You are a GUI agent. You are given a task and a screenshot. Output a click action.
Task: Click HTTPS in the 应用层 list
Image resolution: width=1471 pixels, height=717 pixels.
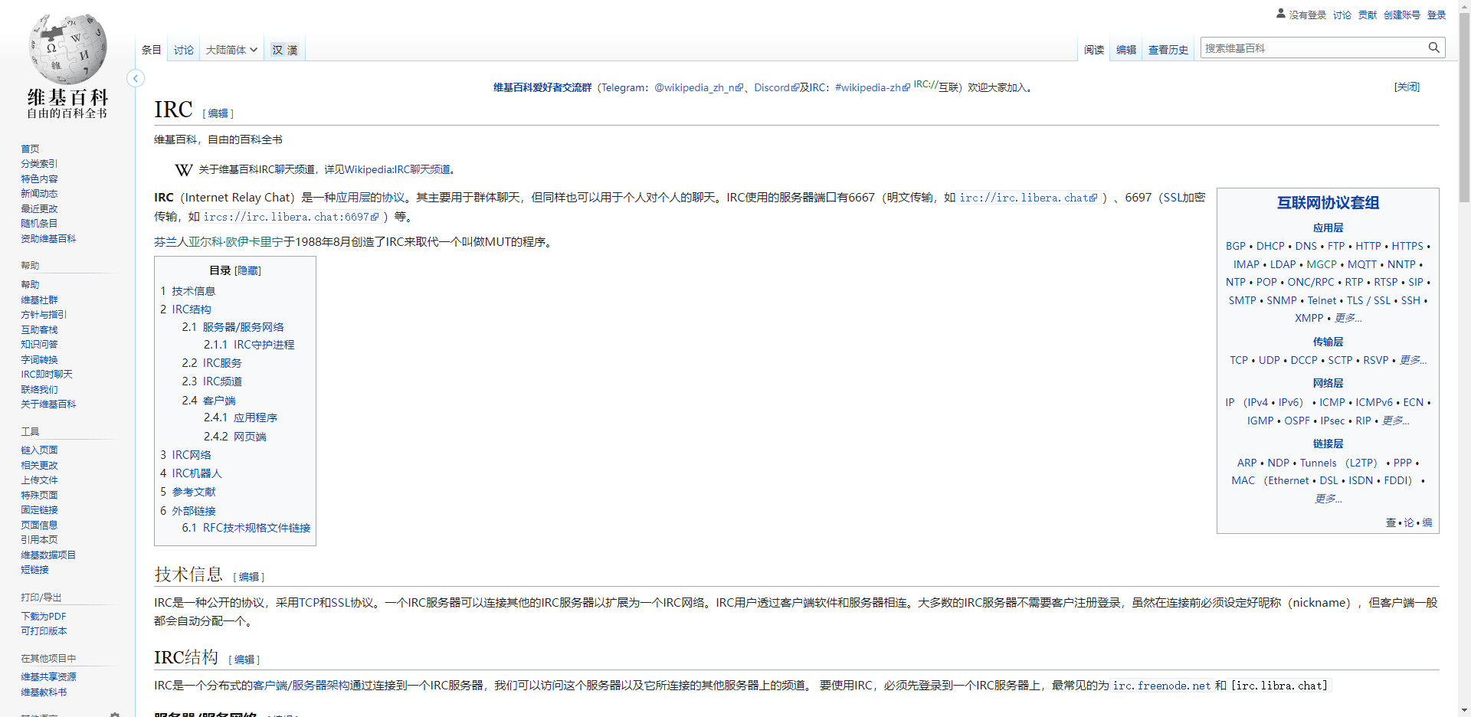(x=1407, y=246)
